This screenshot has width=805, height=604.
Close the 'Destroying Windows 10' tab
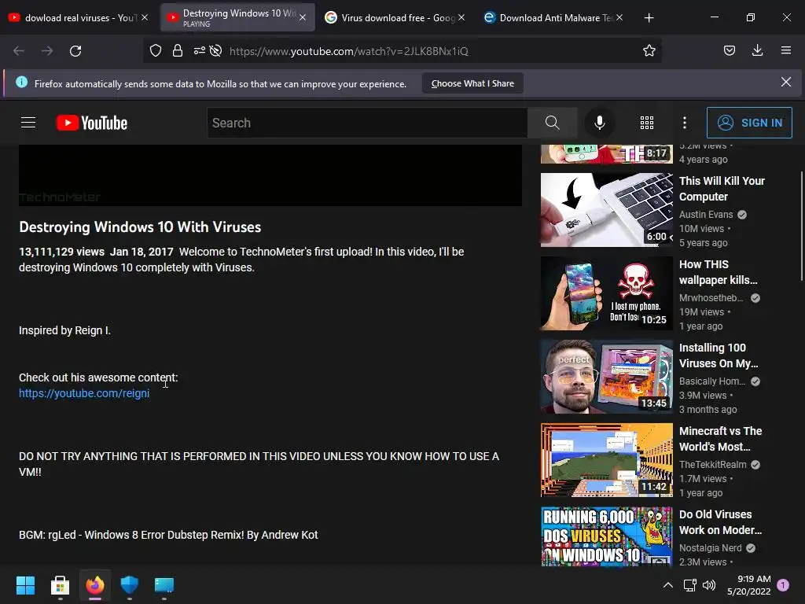tap(303, 17)
